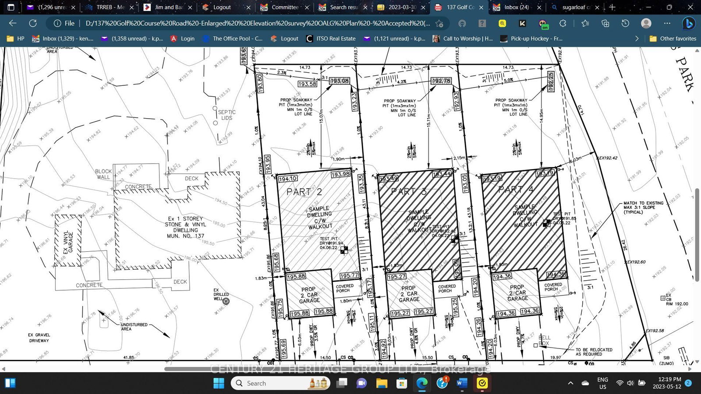Open Task View on the taskbar
This screenshot has height=394, width=701.
(x=342, y=383)
